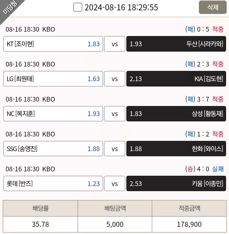Select the 한화 [와이스] 1.88 odds box

[176, 149]
